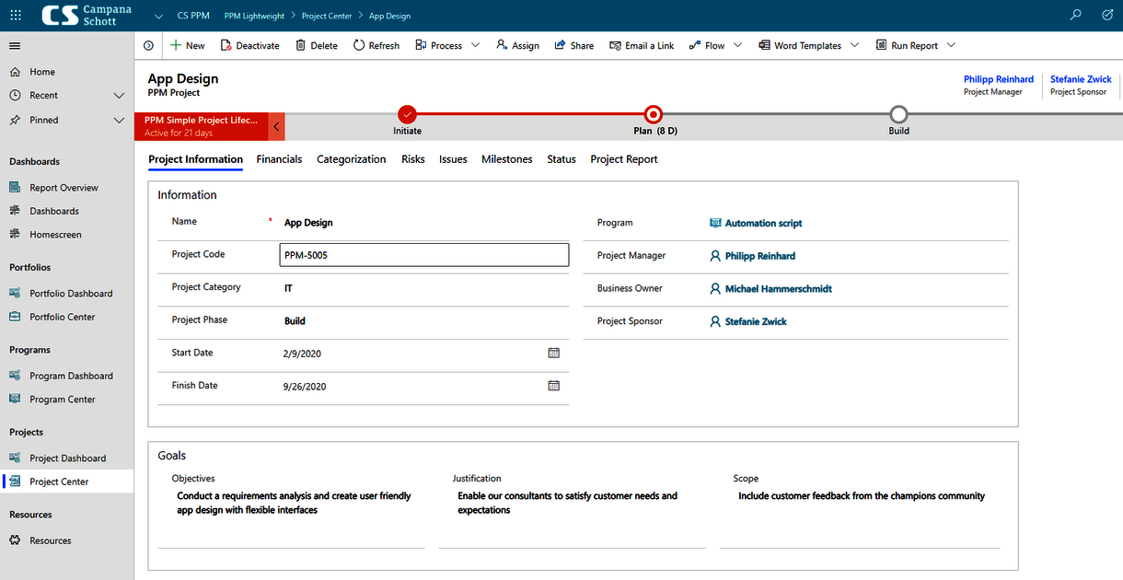Expand the Run Report chevron
1123x580 pixels.
(x=951, y=45)
